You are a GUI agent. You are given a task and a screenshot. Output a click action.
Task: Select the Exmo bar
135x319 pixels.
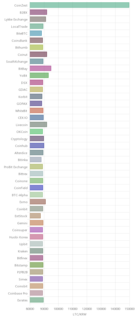[38, 202]
